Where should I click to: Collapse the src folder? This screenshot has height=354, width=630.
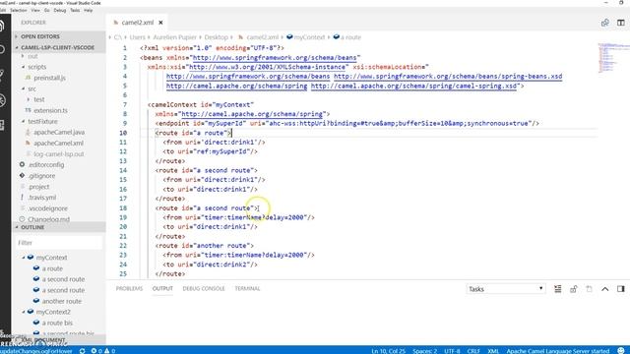[x=23, y=88]
